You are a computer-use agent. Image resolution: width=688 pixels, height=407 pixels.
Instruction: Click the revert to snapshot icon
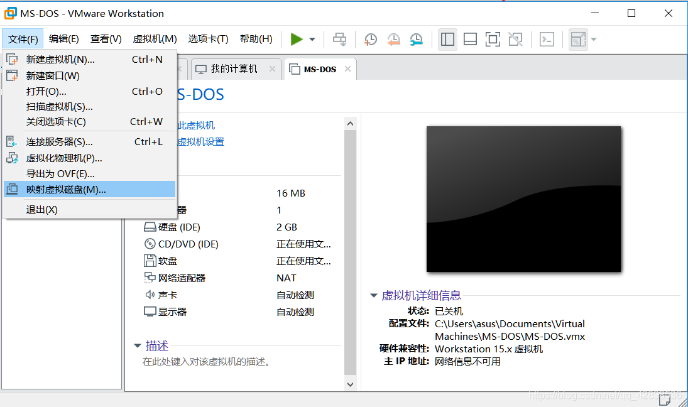[393, 39]
